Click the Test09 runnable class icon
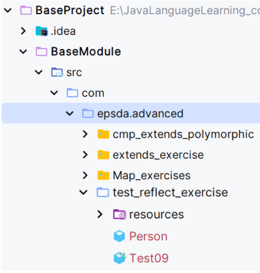Image resolution: width=260 pixels, height=273 pixels. 120,258
